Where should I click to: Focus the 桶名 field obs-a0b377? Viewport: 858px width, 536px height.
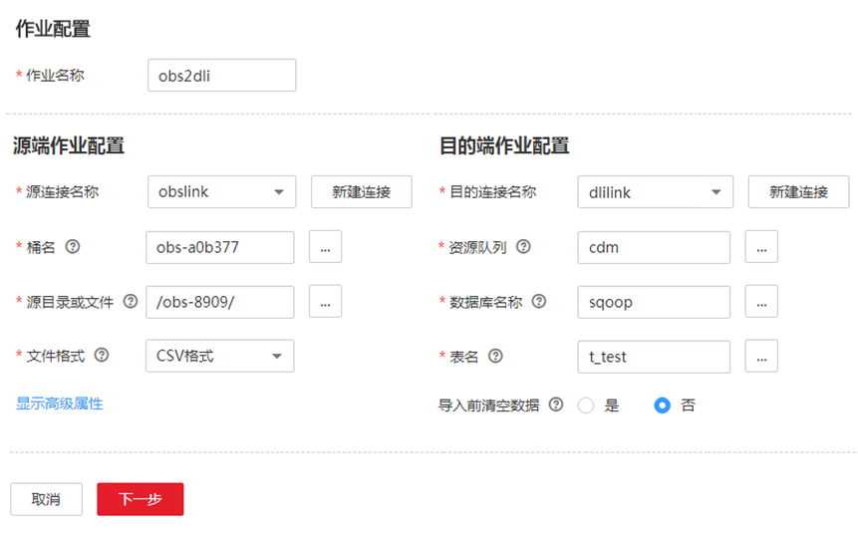[x=220, y=247]
